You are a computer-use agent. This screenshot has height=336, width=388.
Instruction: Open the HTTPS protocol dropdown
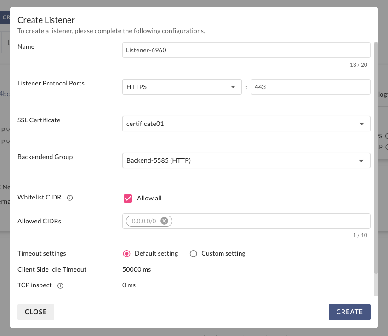point(182,87)
